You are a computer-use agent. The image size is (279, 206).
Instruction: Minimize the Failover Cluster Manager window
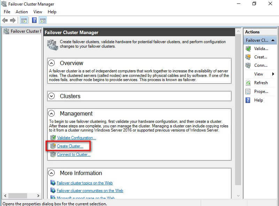[x=239, y=3]
